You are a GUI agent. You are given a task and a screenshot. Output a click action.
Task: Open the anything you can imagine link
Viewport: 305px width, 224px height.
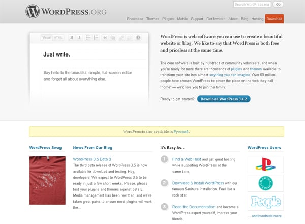230,75
